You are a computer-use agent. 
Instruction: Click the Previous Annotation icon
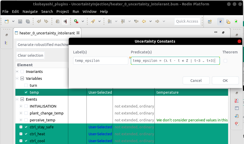pos(123,21)
